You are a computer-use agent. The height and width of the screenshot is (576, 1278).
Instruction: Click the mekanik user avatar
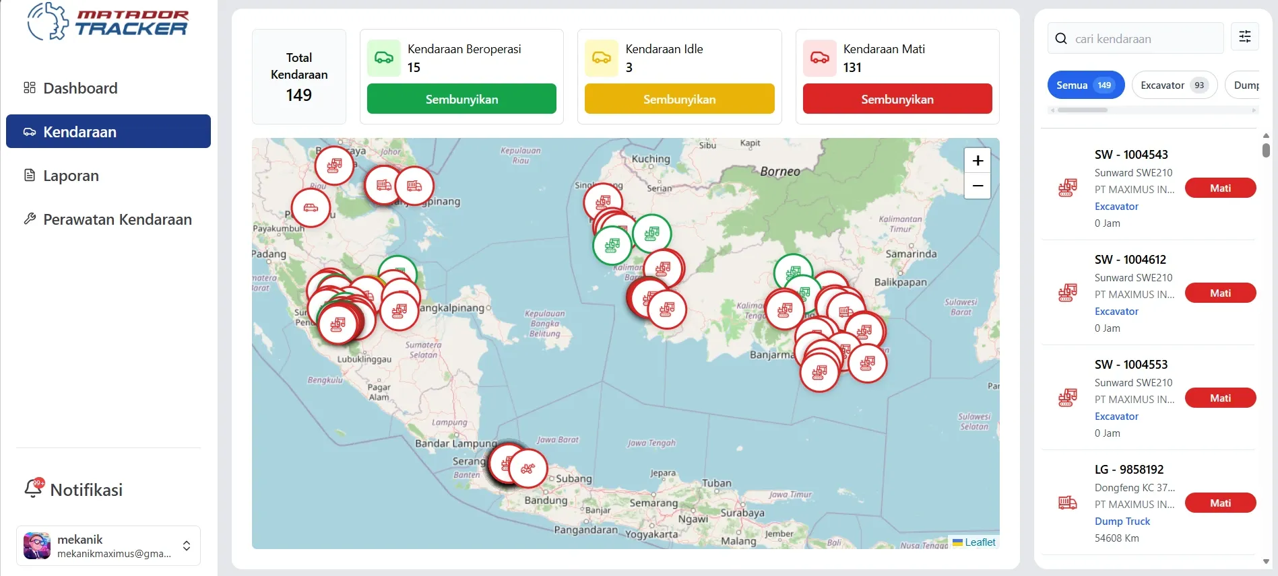[37, 546]
